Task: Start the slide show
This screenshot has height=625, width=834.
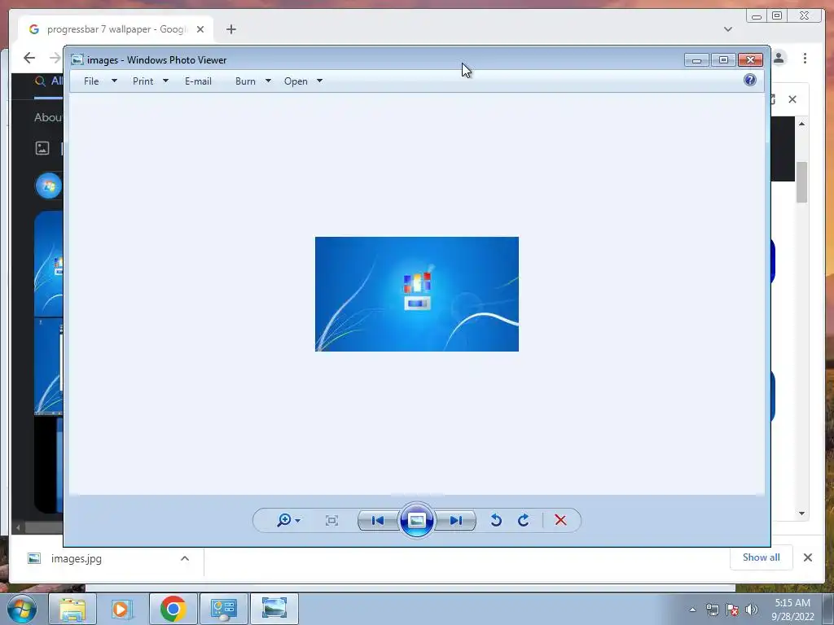Action: click(416, 520)
